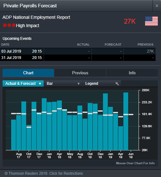Image resolution: width=161 pixels, height=177 pixels.
Task: Select the 31 Jul 2019 event row
Action: (78, 58)
